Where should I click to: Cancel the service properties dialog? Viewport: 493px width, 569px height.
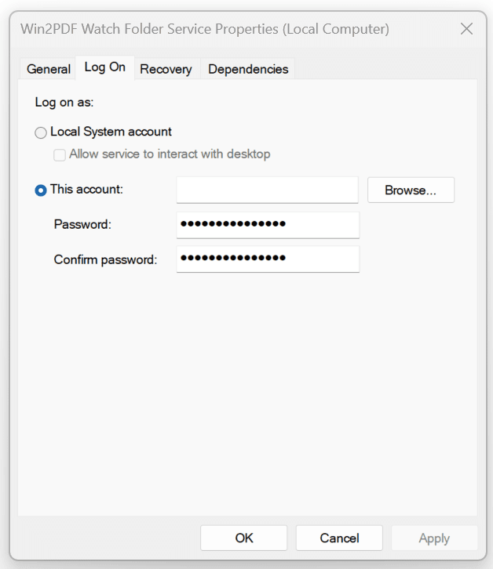[339, 538]
